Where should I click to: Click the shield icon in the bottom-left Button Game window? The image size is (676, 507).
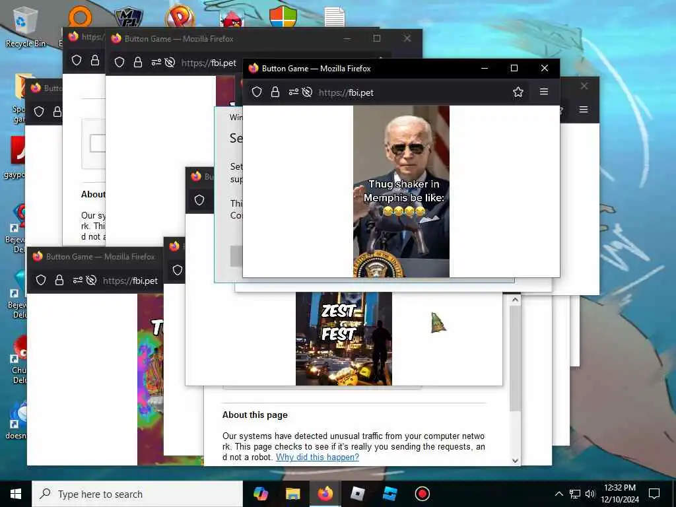(x=41, y=280)
